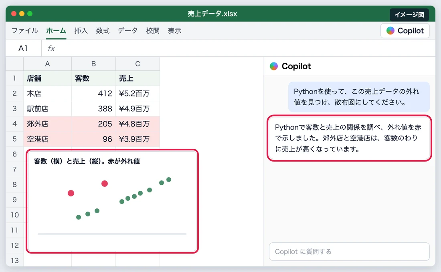Click the A1 name box
Screen dimensions: 441x272
pos(23,48)
